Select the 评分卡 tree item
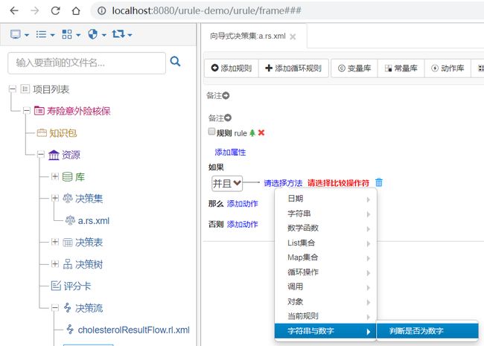The width and height of the screenshot is (484, 346). pos(77,286)
